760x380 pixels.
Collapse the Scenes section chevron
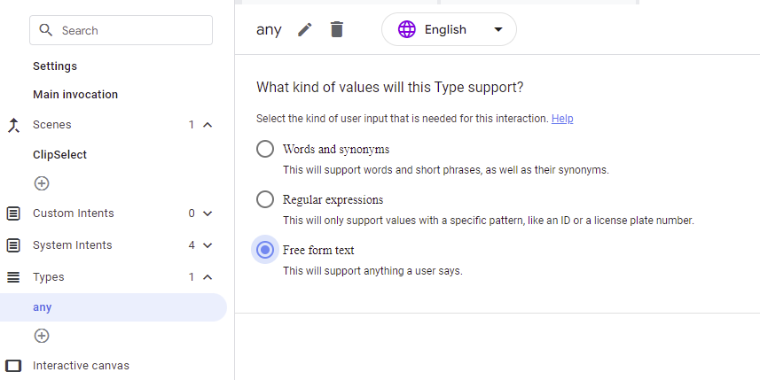(208, 125)
